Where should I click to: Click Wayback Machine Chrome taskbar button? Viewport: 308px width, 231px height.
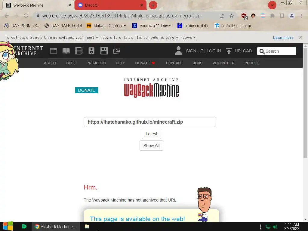pyautogui.click(x=56, y=226)
